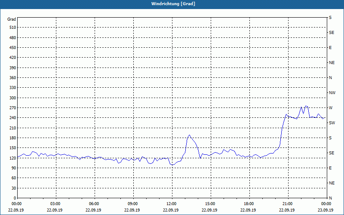Click the 12:00 time axis label

click(x=171, y=204)
